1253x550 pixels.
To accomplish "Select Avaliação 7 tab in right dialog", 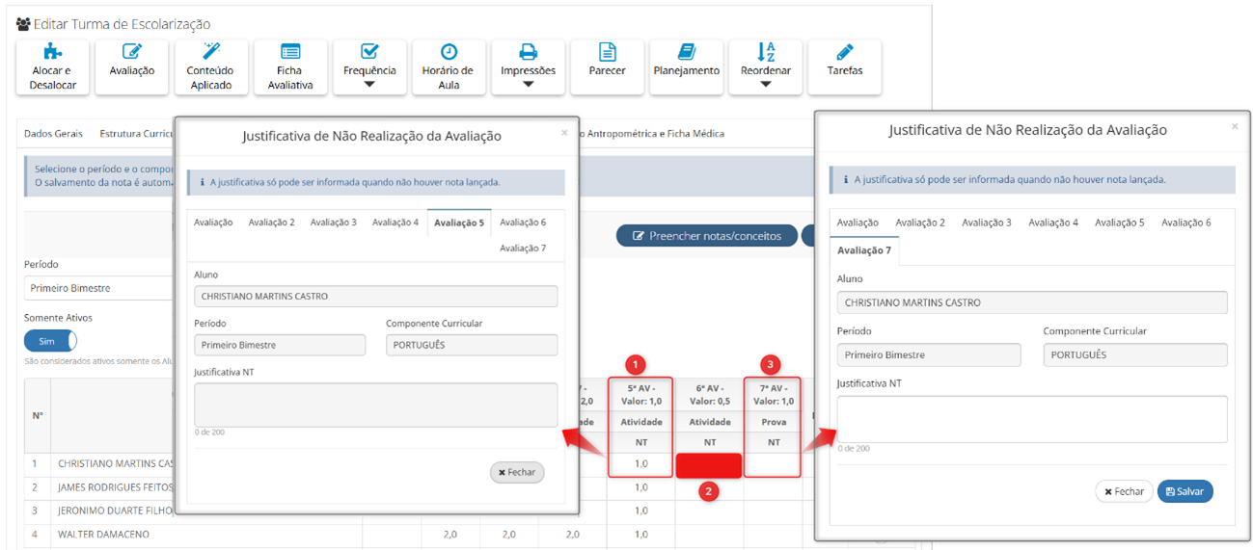I will 864,250.
